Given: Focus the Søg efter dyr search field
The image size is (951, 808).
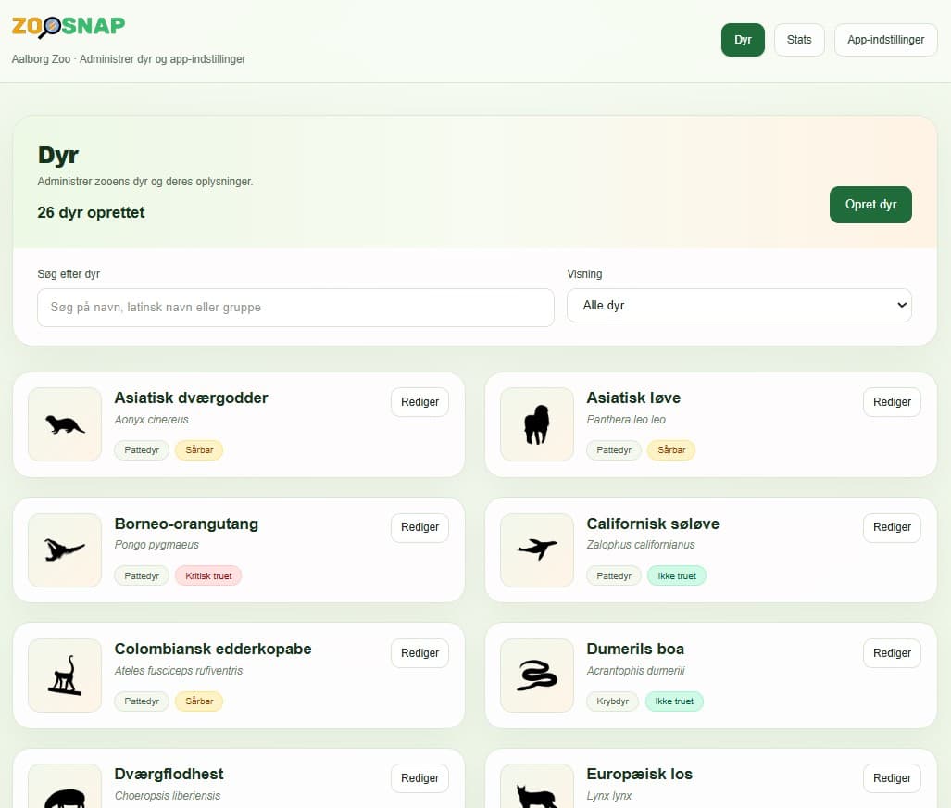Looking at the screenshot, I should click(295, 308).
